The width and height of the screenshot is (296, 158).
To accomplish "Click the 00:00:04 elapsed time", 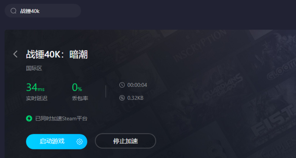I will pos(137,85).
